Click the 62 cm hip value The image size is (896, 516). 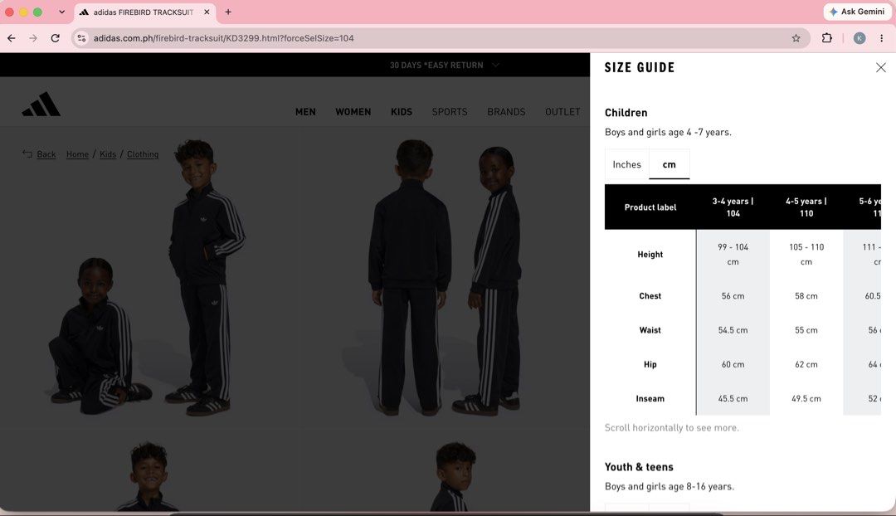click(806, 364)
